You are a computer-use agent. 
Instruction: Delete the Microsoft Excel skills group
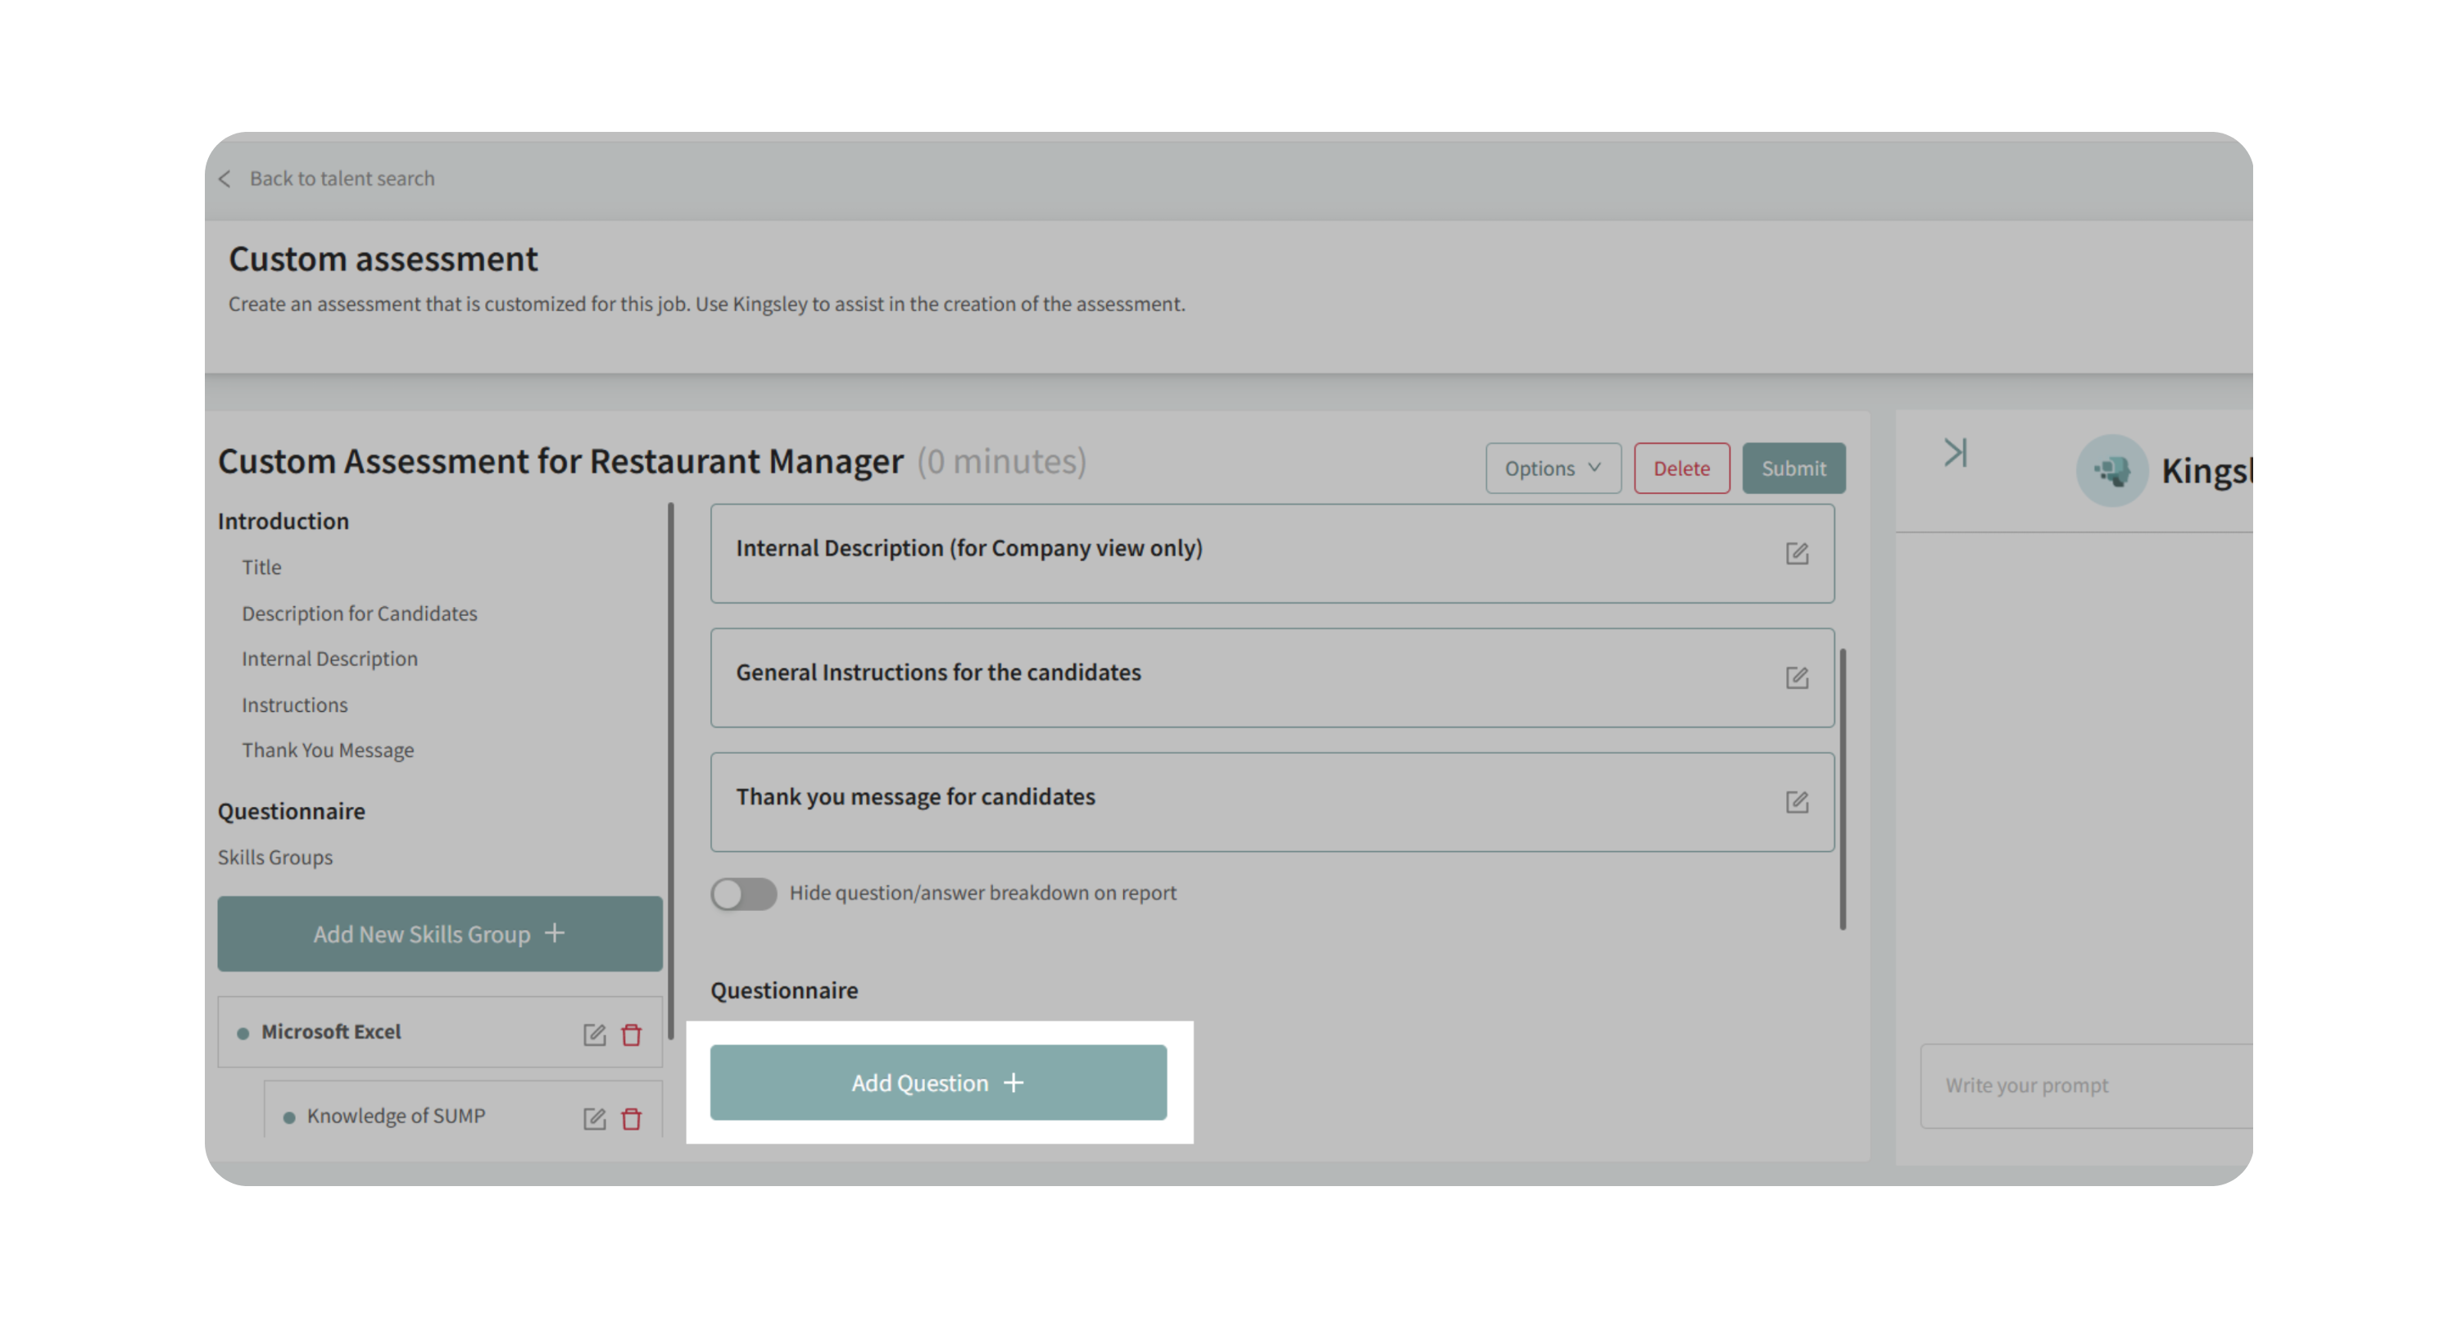(x=632, y=1035)
